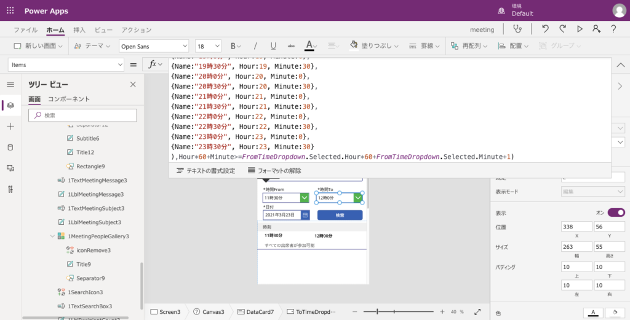This screenshot has width=630, height=320.
Task: Switch to the View tab
Action: click(103, 29)
